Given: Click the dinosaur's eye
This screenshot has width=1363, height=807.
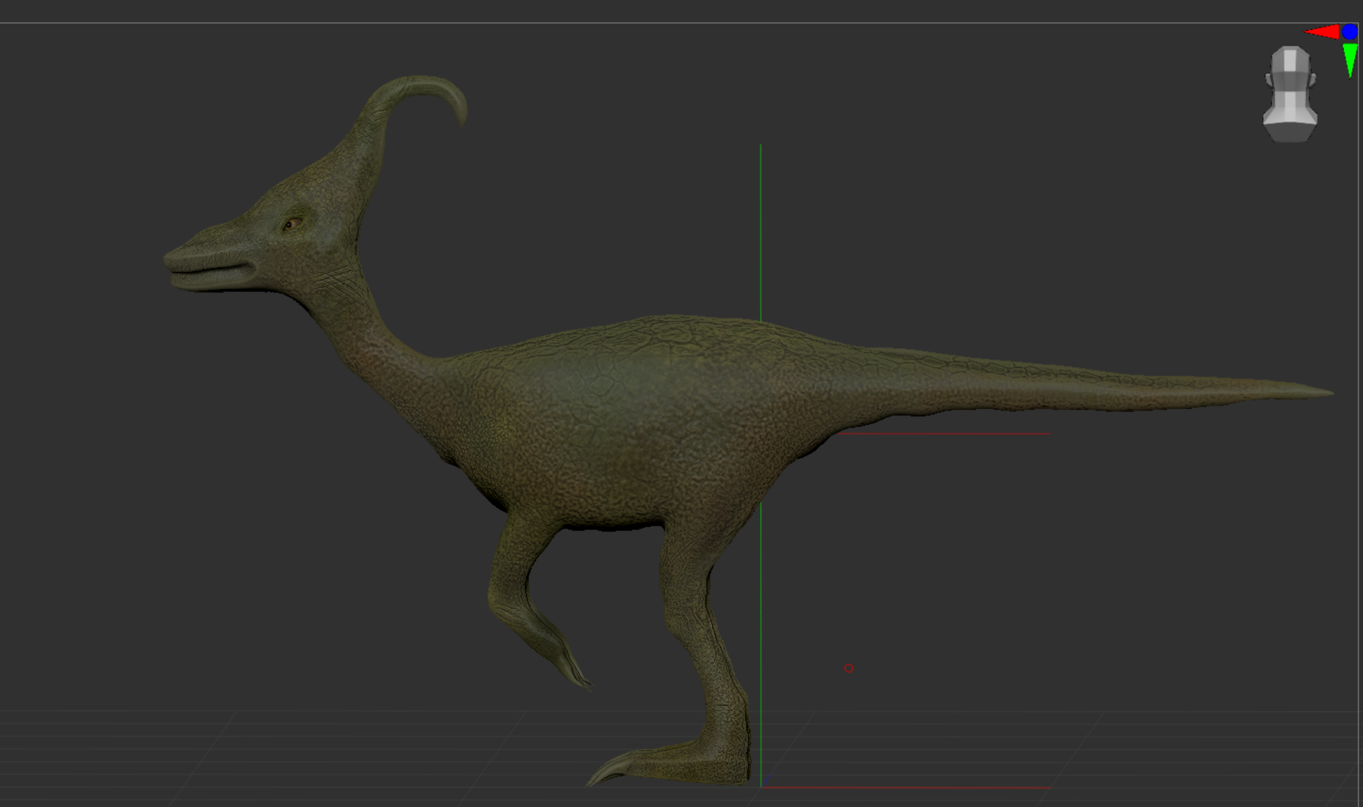Looking at the screenshot, I should (293, 223).
